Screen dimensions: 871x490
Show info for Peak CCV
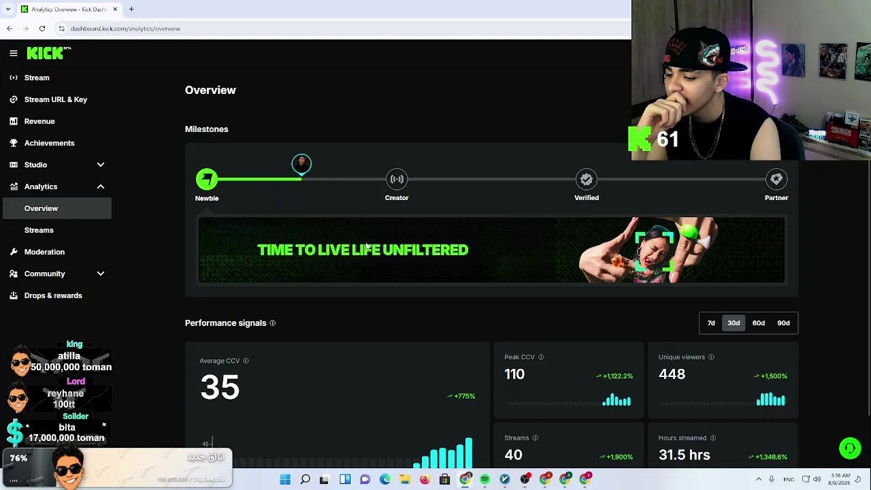tap(541, 357)
